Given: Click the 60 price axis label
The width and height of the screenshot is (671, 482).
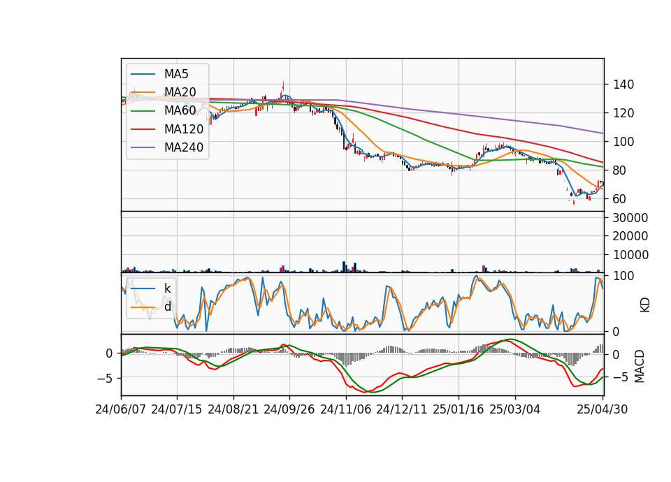Looking at the screenshot, I should [620, 199].
